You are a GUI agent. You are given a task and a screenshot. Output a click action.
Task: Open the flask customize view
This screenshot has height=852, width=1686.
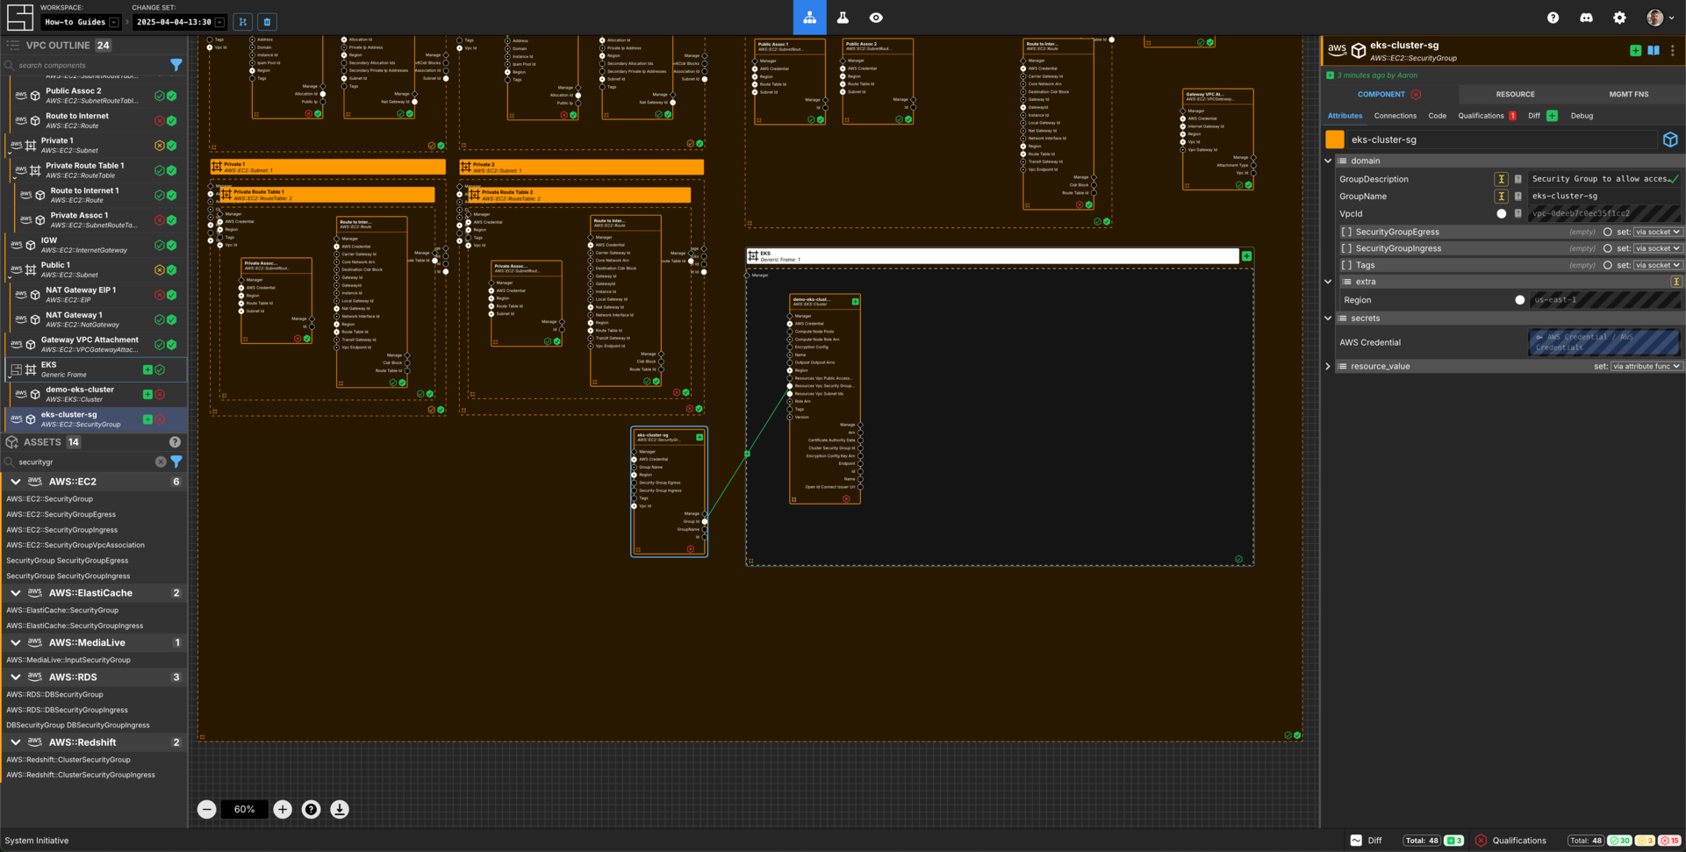(843, 18)
